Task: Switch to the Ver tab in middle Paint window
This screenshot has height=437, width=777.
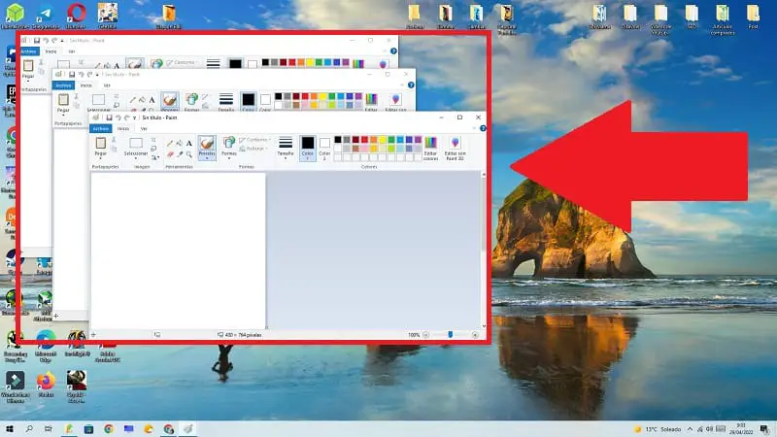Action: pyautogui.click(x=107, y=85)
